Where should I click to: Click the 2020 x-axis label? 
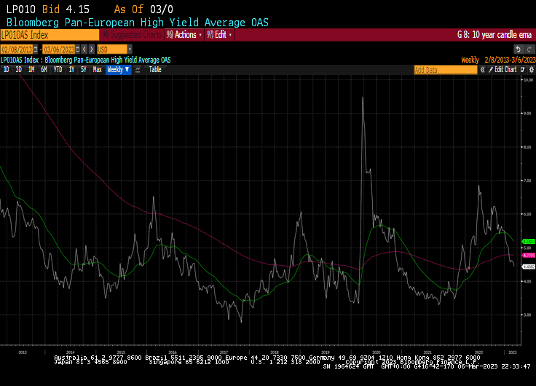click(x=377, y=352)
